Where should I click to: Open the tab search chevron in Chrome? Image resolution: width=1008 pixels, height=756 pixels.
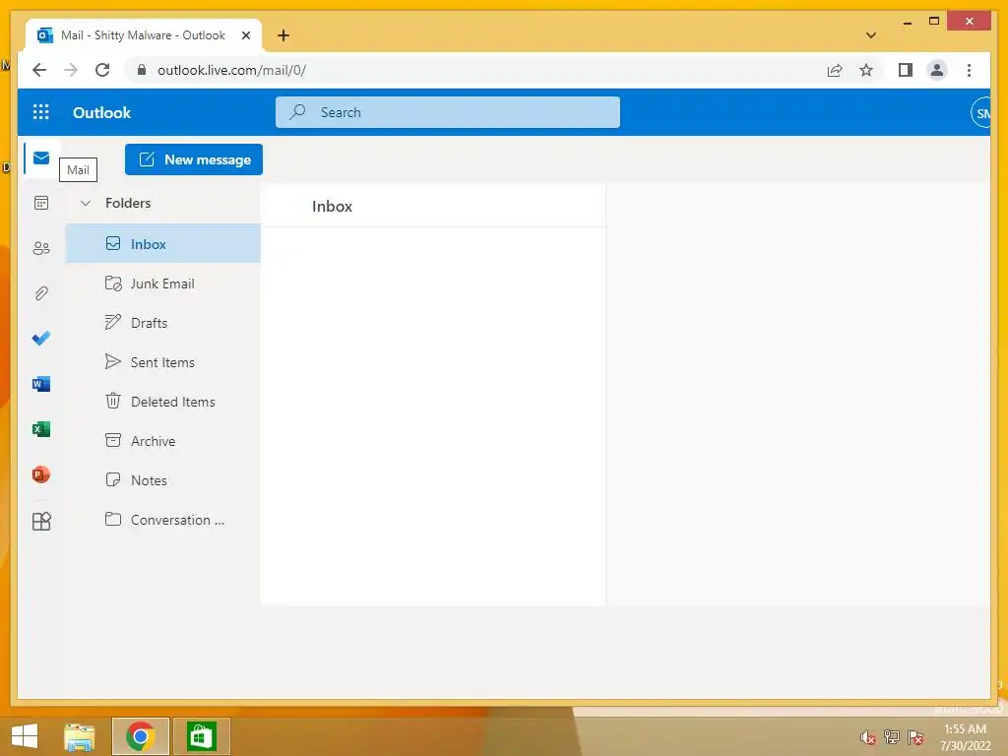(871, 35)
